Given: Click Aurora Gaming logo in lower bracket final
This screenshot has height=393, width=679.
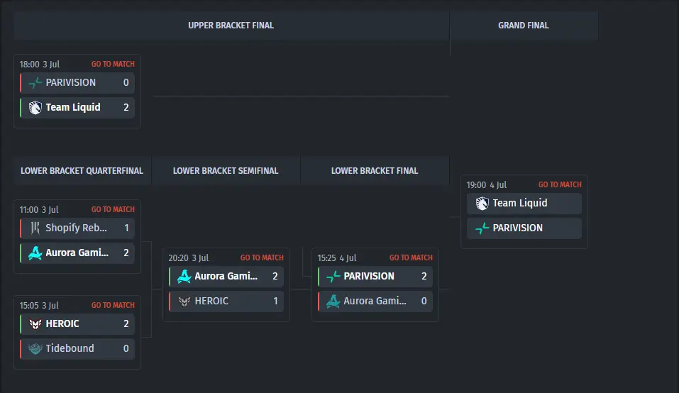Looking at the screenshot, I should (333, 301).
